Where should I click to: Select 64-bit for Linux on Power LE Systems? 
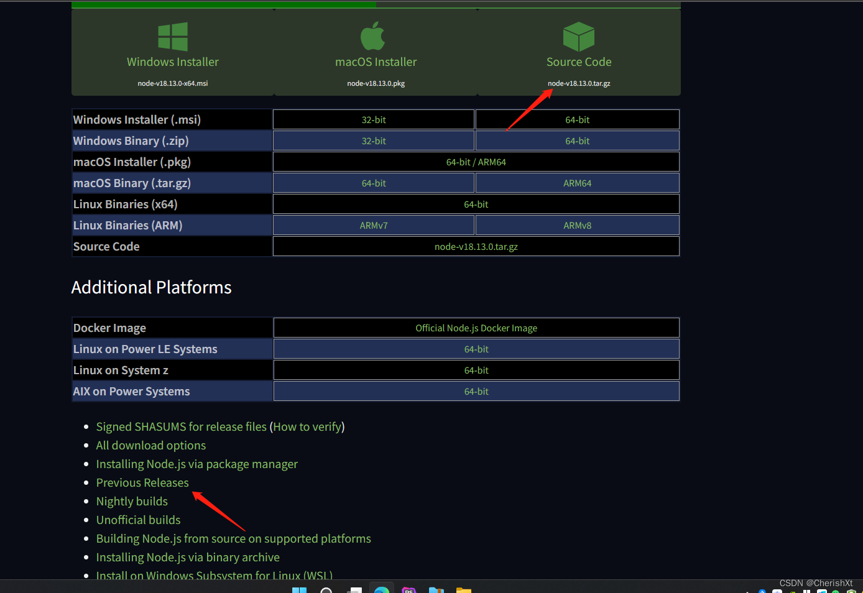476,349
